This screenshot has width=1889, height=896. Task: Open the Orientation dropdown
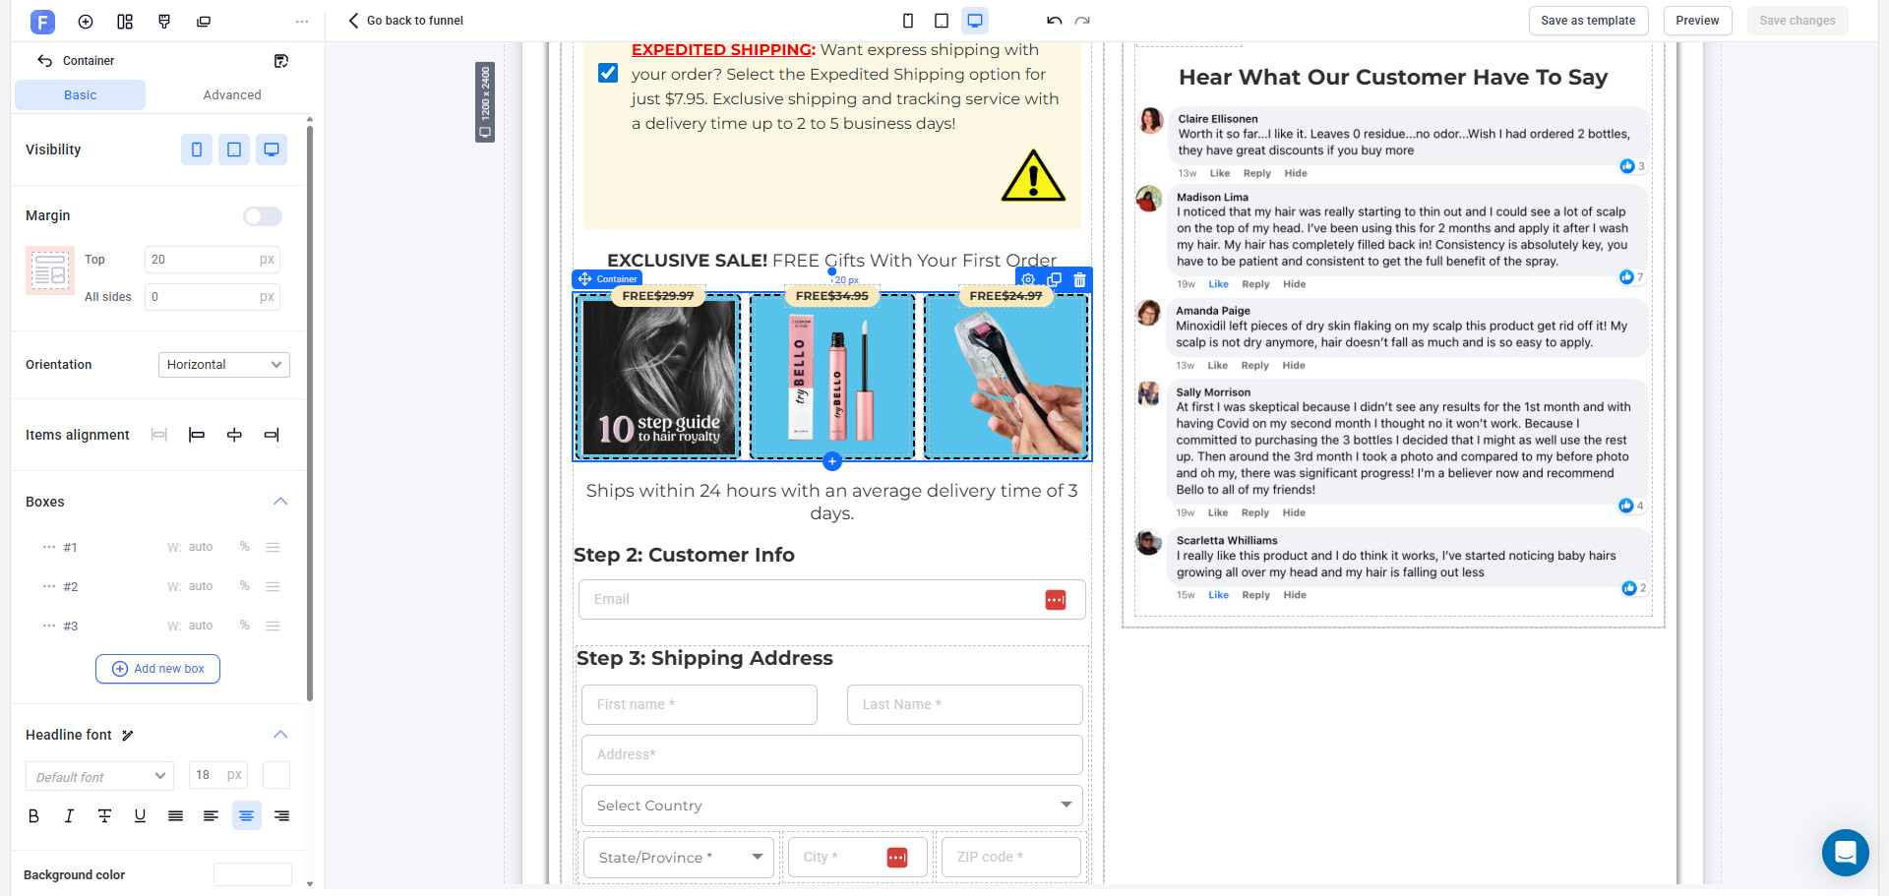pyautogui.click(x=223, y=365)
